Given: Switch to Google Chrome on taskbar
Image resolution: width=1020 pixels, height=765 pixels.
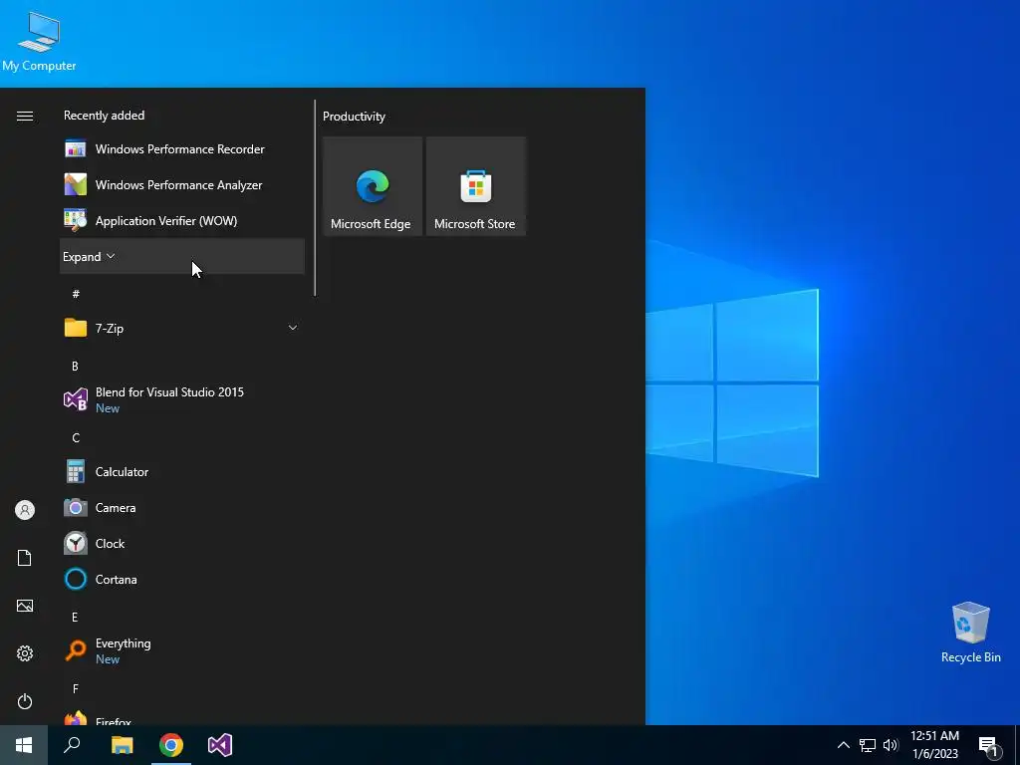Looking at the screenshot, I should click(171, 745).
